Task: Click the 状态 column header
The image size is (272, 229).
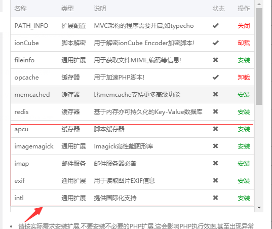Action: pos(219,8)
